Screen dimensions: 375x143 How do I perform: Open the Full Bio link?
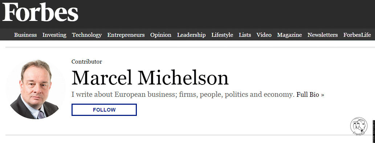tap(310, 95)
